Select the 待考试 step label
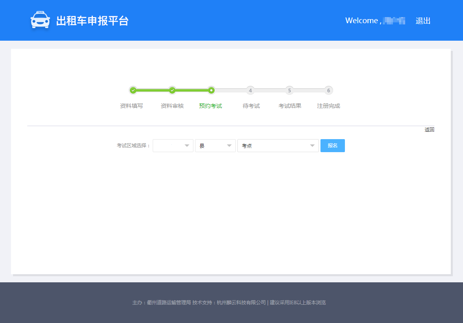The image size is (463, 323). tap(251, 106)
